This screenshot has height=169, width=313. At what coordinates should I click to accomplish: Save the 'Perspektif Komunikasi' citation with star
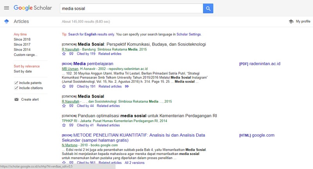click(x=64, y=54)
